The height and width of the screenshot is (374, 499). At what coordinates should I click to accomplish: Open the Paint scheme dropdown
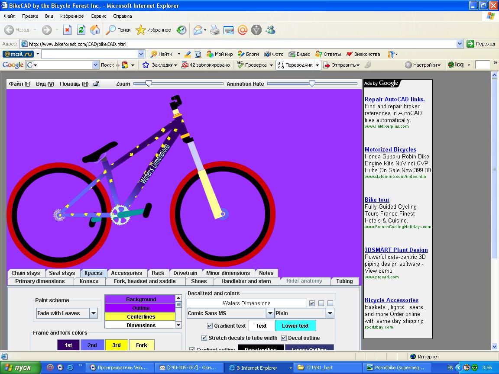[x=94, y=313]
